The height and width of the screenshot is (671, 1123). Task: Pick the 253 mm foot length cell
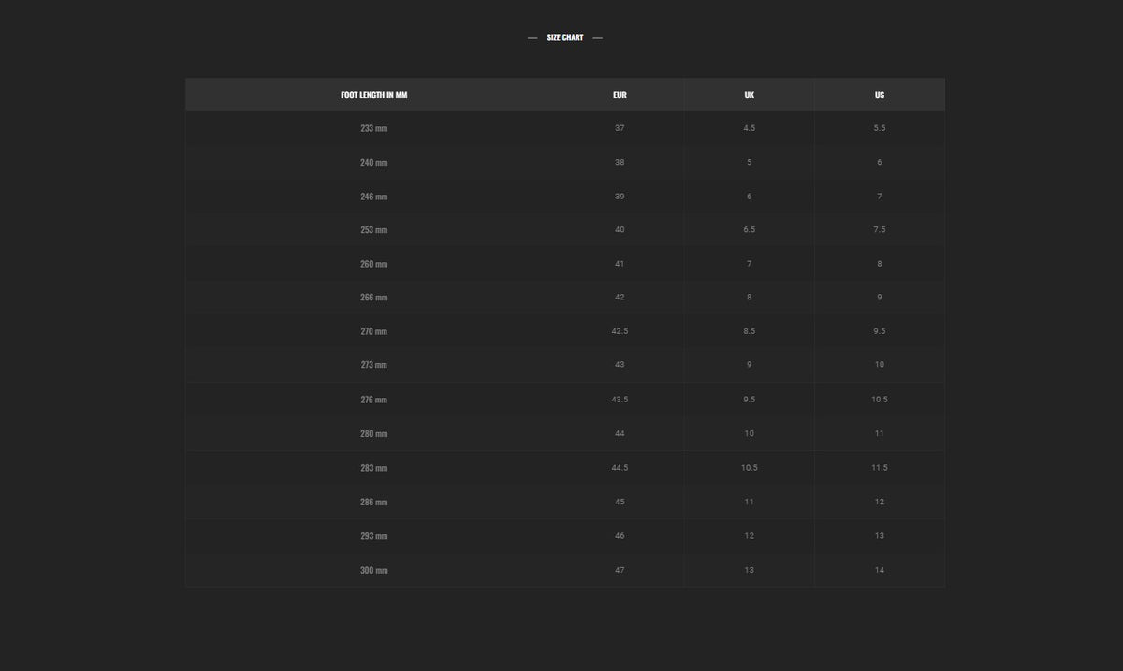pos(374,230)
